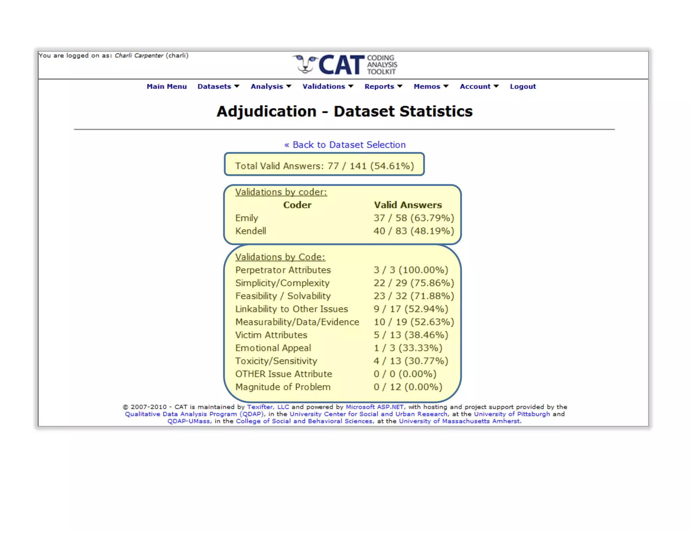Click the Reports menu label
This screenshot has height=533, width=690.
click(x=379, y=87)
